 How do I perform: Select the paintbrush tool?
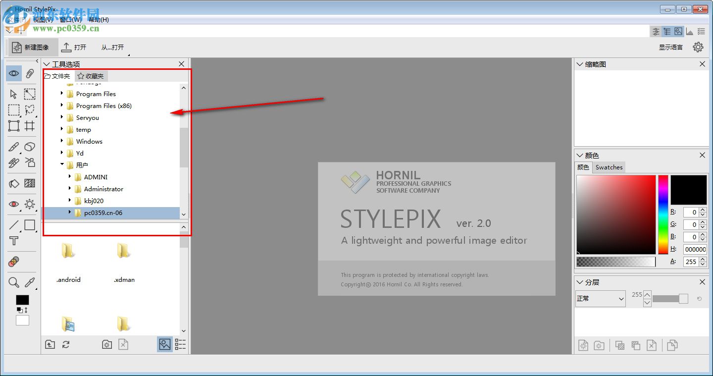click(14, 147)
